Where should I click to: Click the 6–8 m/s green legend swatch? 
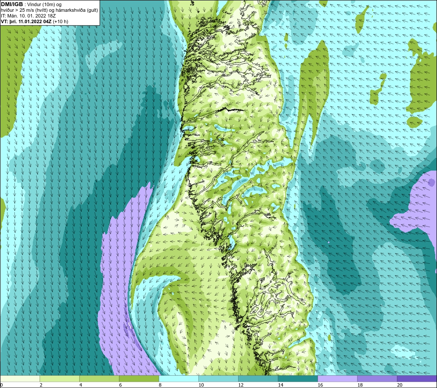point(139,378)
